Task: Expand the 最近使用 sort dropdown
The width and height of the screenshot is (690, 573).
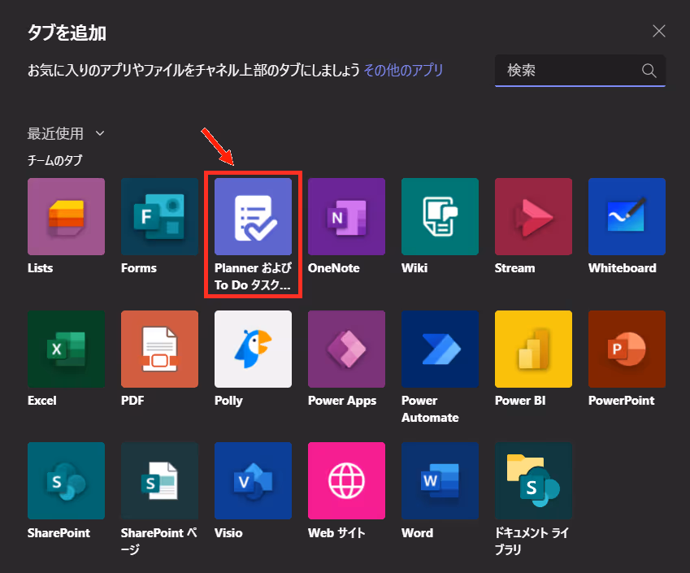Action: [66, 133]
